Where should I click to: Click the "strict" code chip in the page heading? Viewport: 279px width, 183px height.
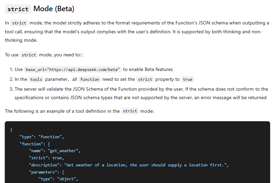(x=18, y=9)
